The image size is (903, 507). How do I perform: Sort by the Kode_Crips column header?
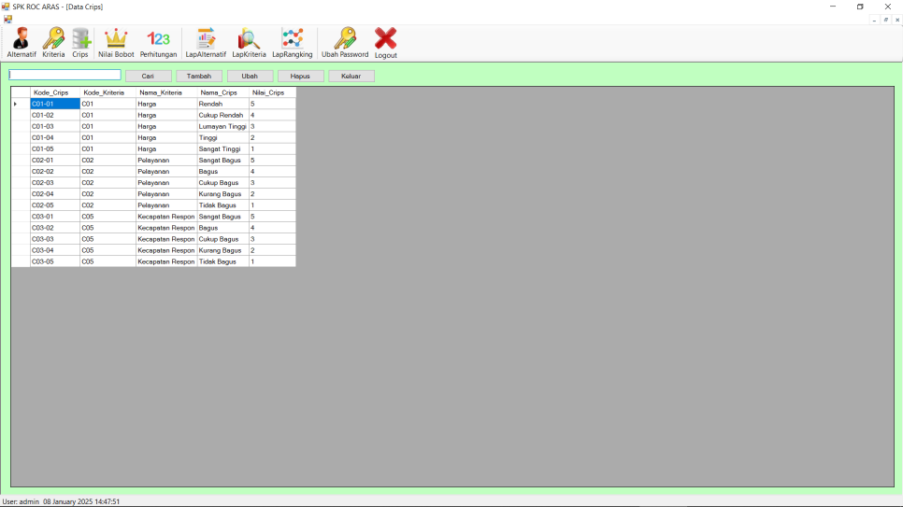tap(53, 92)
